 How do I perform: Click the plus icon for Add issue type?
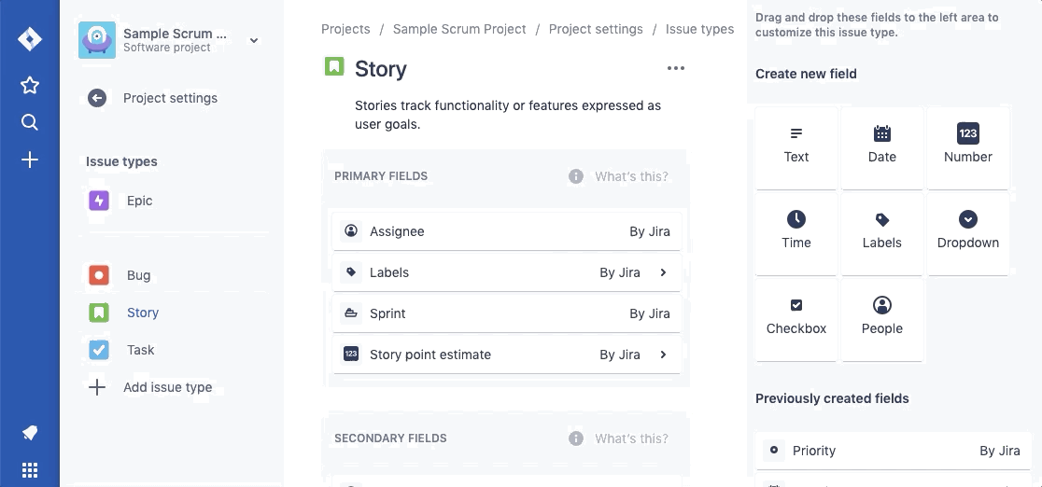[97, 387]
